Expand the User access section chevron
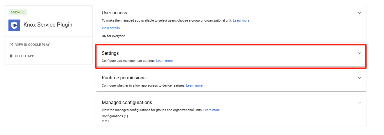The width and height of the screenshot is (384, 135). tap(360, 13)
